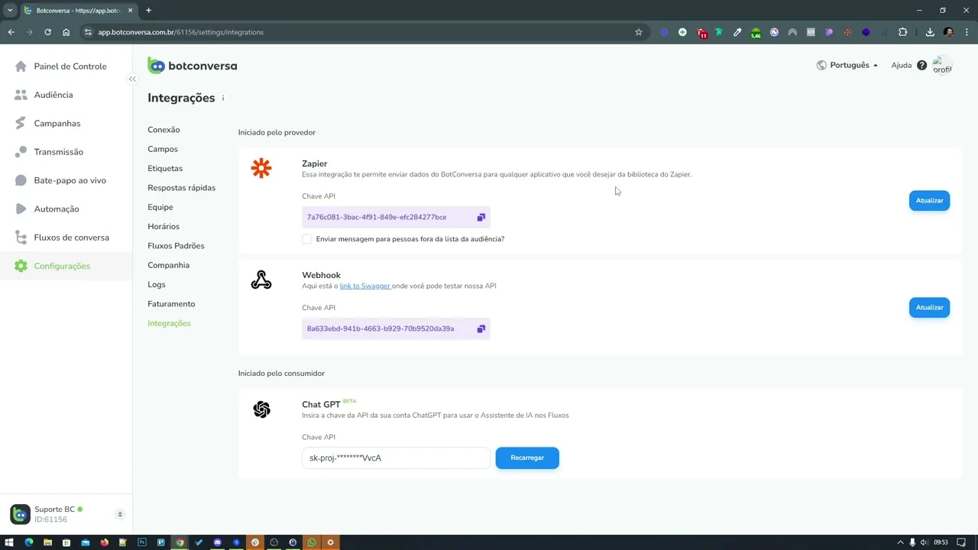Image resolution: width=978 pixels, height=550 pixels.
Task: Open Fluxos Padrões settings tab
Action: [x=176, y=246]
